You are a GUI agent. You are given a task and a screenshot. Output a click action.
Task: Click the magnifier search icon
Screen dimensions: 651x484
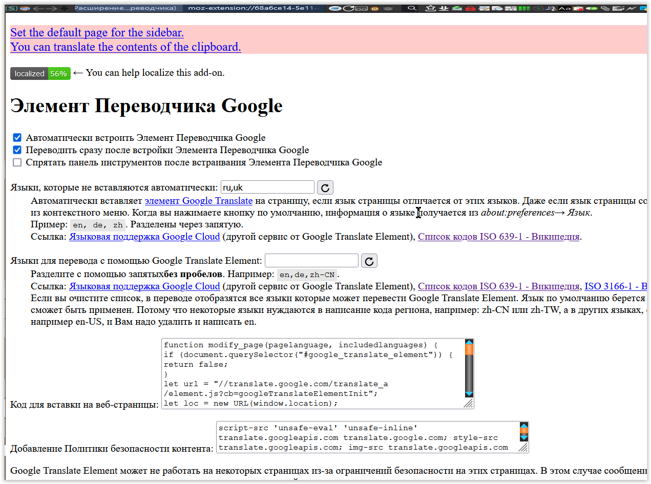pos(412,8)
